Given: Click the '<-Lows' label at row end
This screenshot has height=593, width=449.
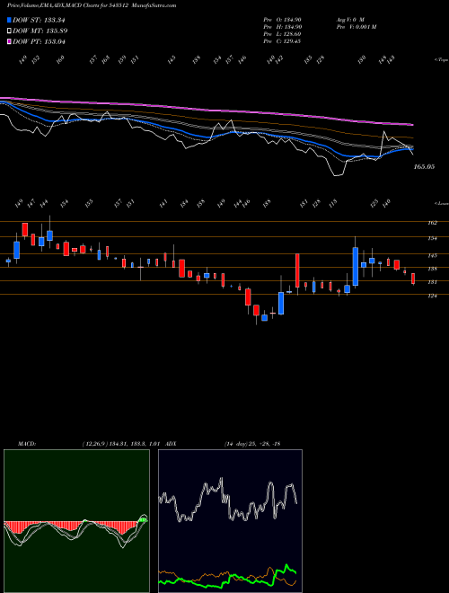Looking at the screenshot, I should pos(441,203).
